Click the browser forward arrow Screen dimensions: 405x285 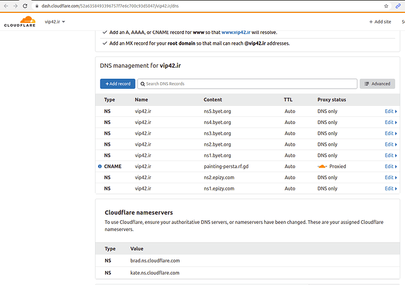click(x=15, y=6)
